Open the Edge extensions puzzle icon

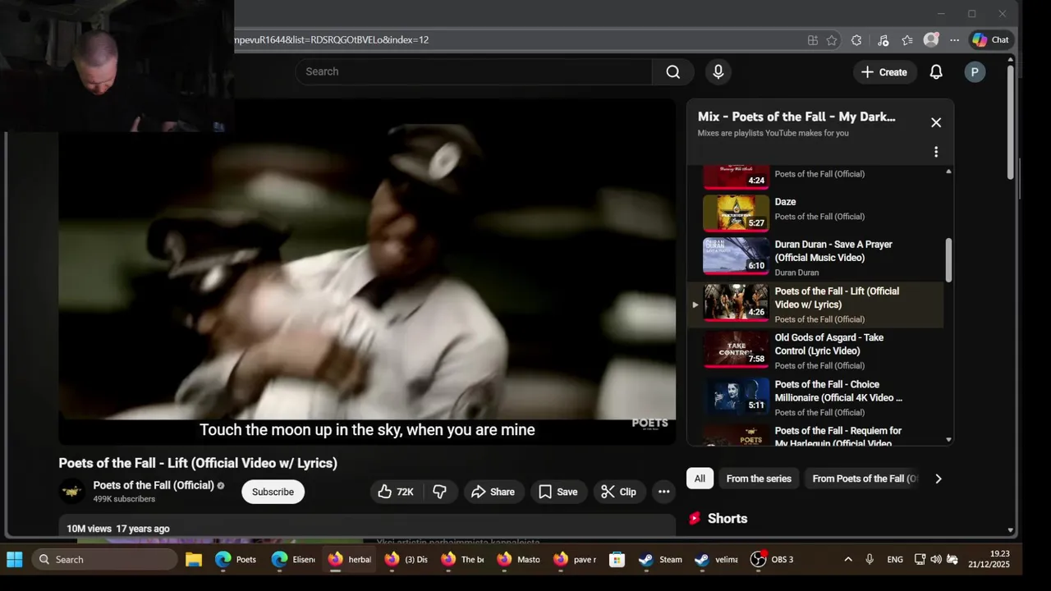point(856,39)
